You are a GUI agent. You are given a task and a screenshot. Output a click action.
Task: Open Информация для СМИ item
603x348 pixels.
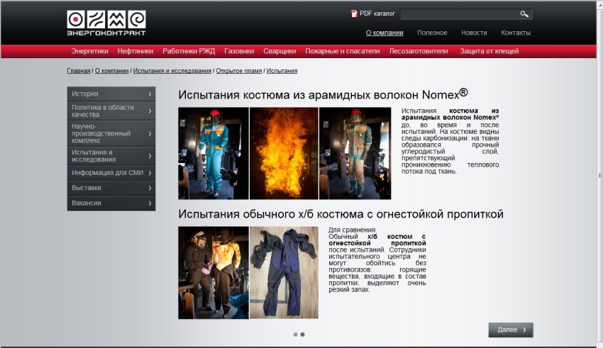pyautogui.click(x=111, y=173)
